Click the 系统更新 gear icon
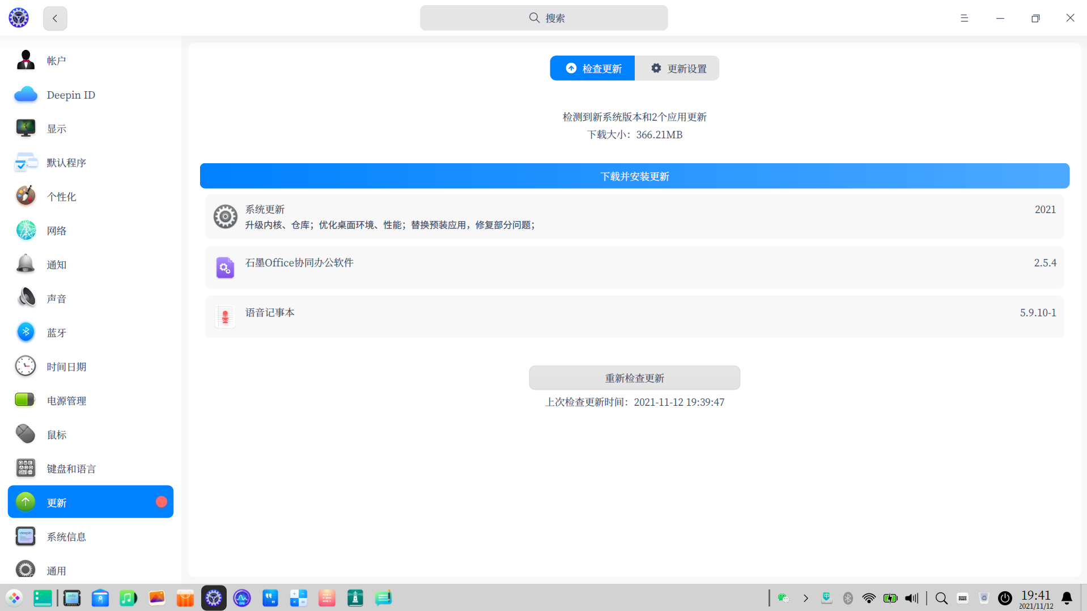This screenshot has width=1087, height=611. 225,217
